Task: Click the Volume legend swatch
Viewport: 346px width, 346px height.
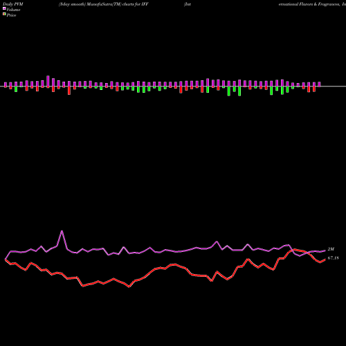Action: click(x=4, y=9)
